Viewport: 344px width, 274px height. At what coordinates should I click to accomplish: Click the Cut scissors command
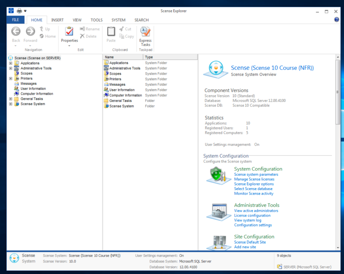pos(125,29)
